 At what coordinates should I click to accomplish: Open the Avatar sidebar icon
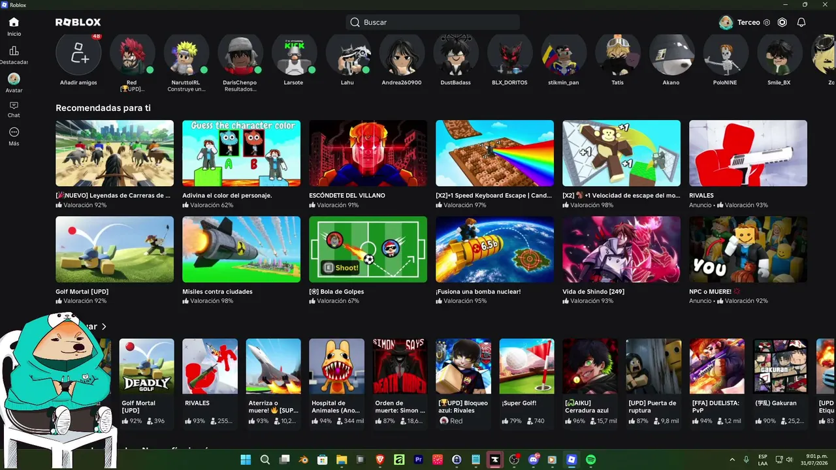tap(14, 79)
